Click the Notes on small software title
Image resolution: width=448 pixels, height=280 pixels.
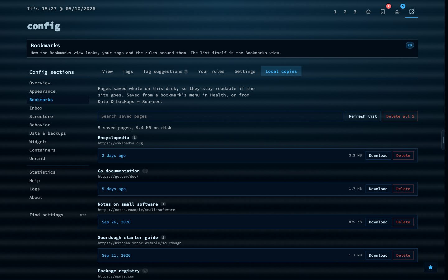pyautogui.click(x=128, y=204)
